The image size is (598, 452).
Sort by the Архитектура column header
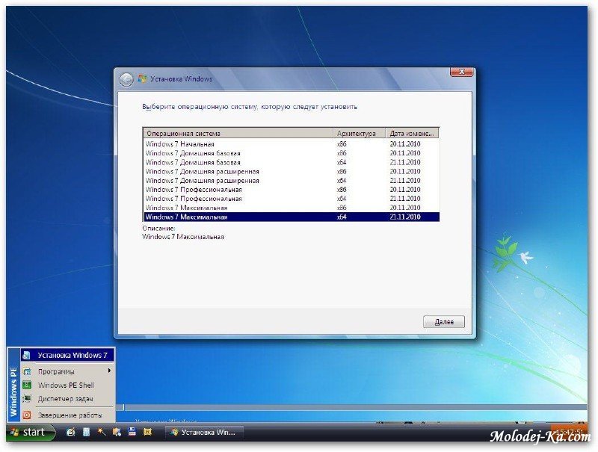360,134
